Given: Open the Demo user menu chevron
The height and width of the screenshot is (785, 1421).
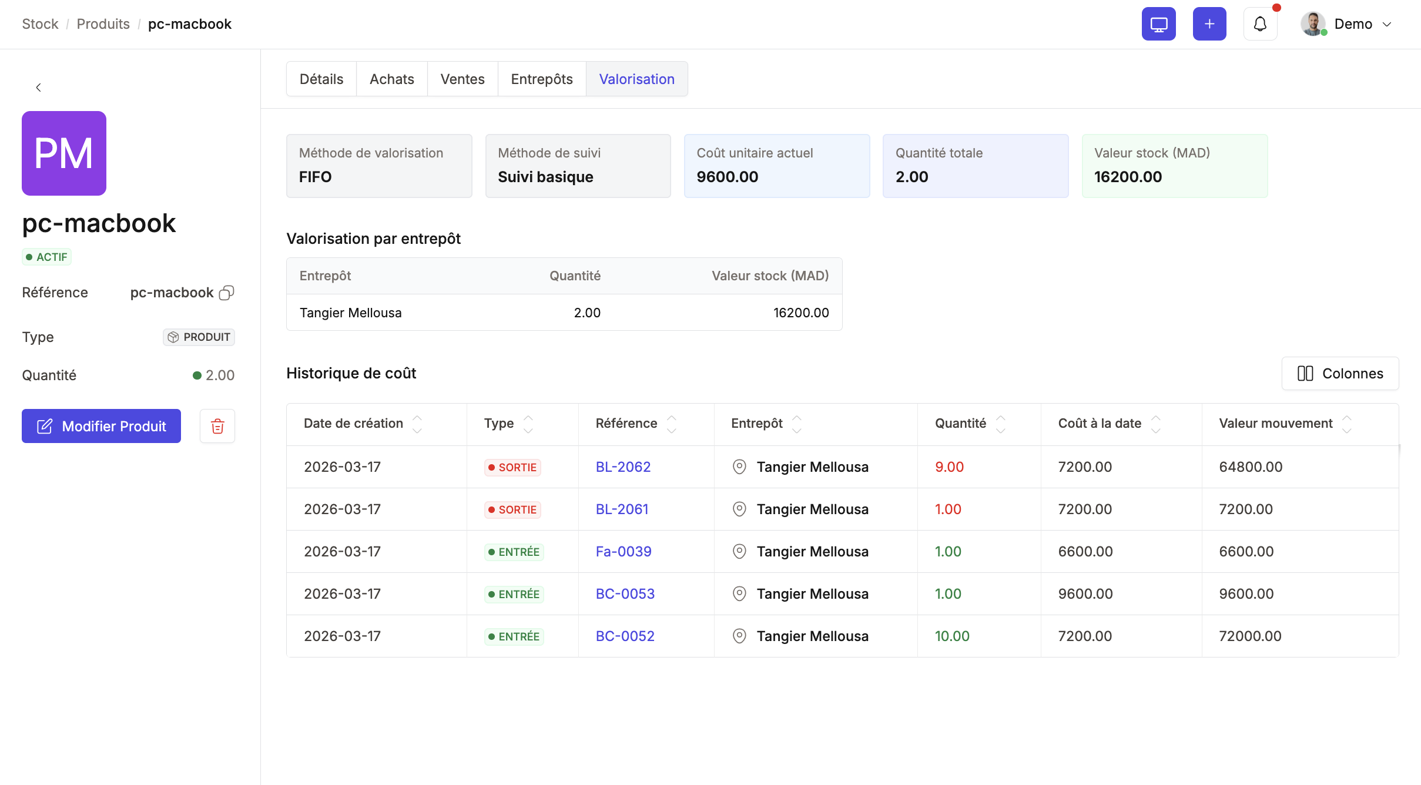Looking at the screenshot, I should (x=1387, y=24).
